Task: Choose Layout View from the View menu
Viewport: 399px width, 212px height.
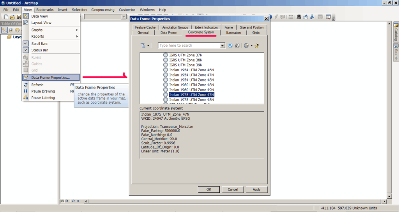Action: click(41, 23)
